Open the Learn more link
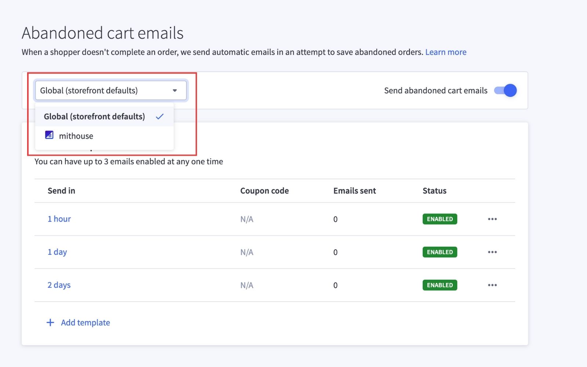587x367 pixels. click(446, 52)
